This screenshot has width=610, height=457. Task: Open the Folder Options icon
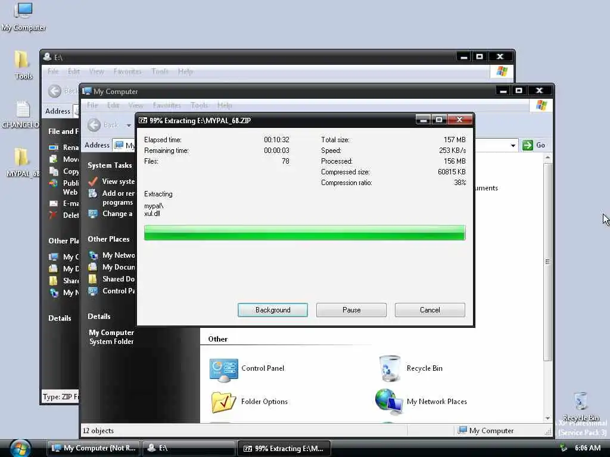(x=224, y=402)
